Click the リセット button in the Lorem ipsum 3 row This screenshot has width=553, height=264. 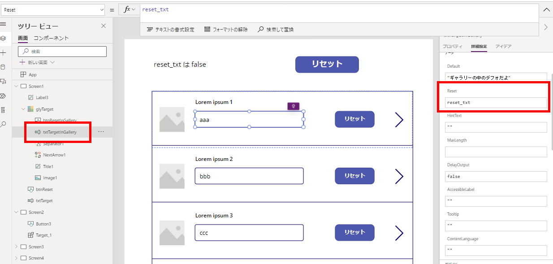click(x=354, y=232)
